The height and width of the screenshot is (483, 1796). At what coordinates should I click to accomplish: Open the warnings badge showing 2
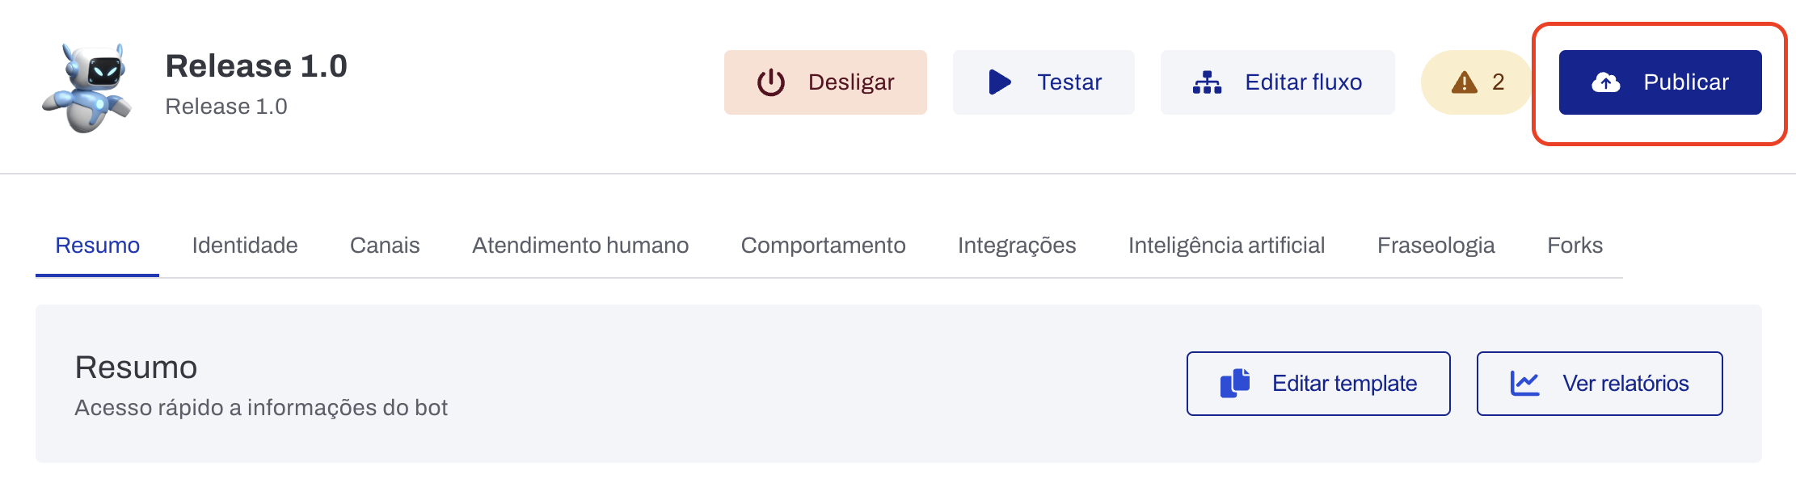(x=1478, y=82)
